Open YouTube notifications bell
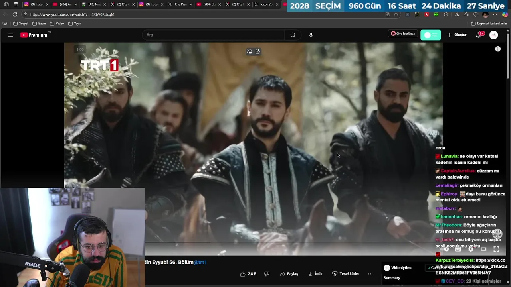This screenshot has width=511, height=287. coord(478,35)
